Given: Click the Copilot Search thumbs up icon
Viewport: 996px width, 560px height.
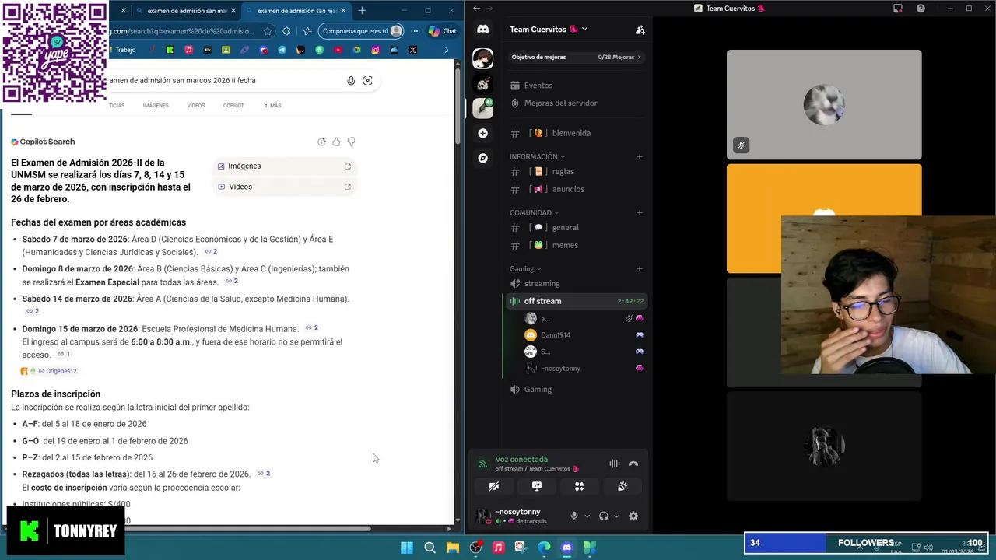Looking at the screenshot, I should (336, 142).
